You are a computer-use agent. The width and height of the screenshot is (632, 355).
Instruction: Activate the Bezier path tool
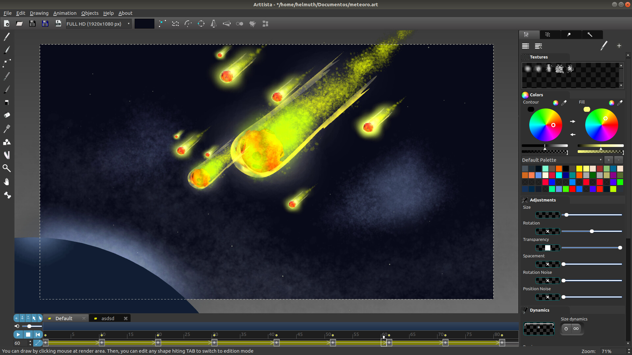7,63
